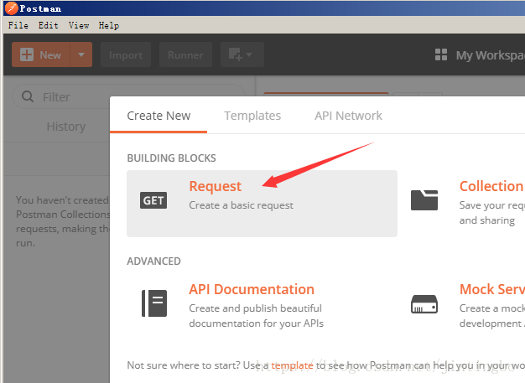Open the My Workspace switcher
Image resolution: width=525 pixels, height=383 pixels.
(x=490, y=55)
